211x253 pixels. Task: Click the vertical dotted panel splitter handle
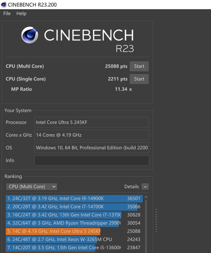click(156, 221)
